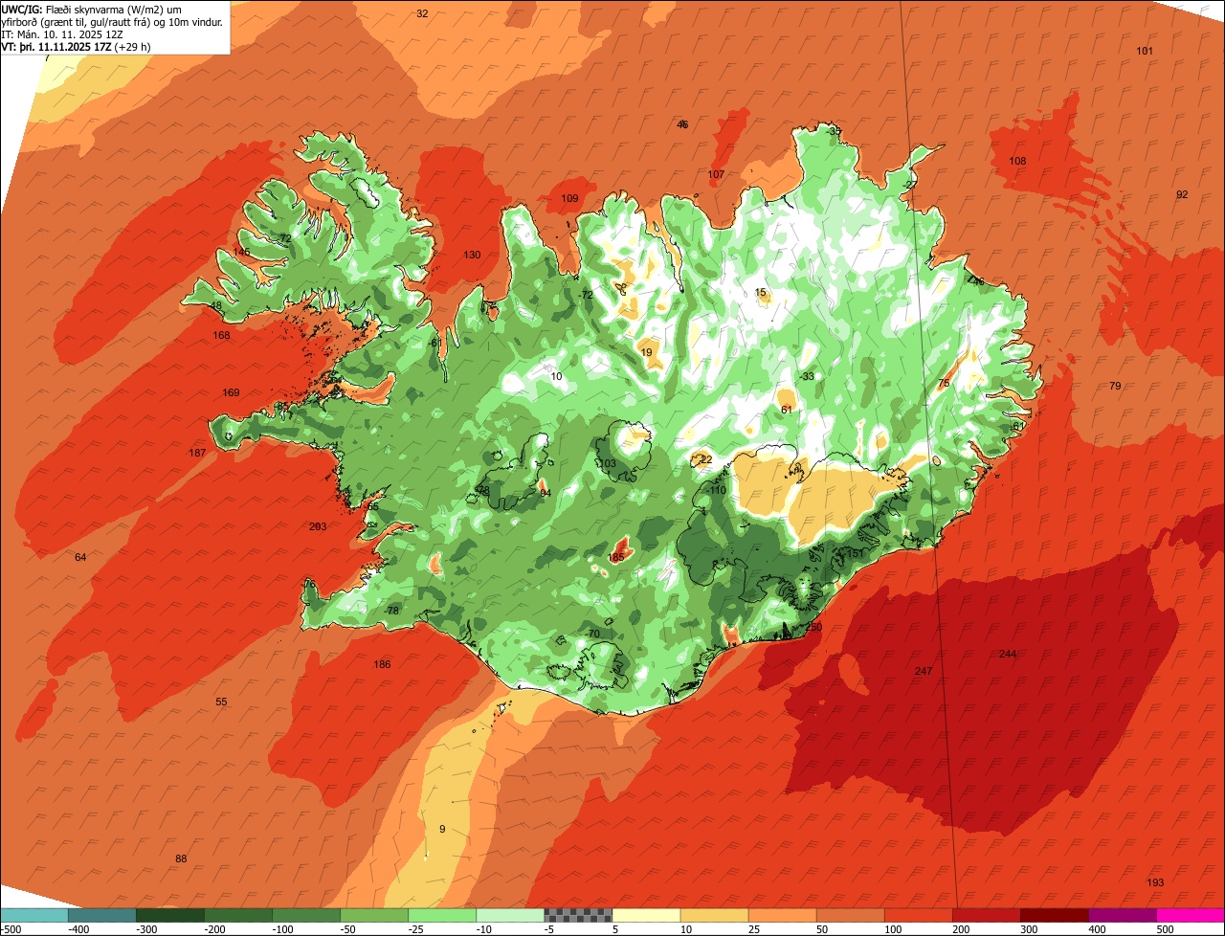1225x936 pixels.
Task: Click the light green swatch between -25 and -10
Action: (x=442, y=915)
